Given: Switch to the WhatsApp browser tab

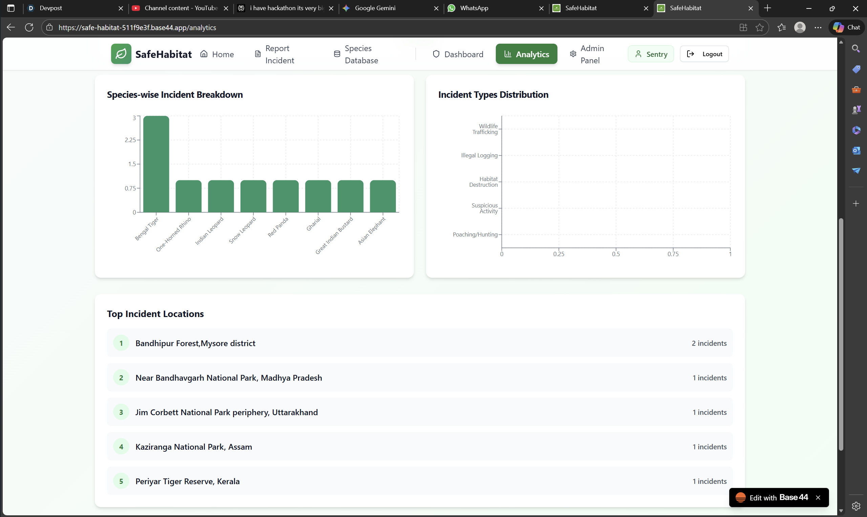Looking at the screenshot, I should [x=473, y=8].
